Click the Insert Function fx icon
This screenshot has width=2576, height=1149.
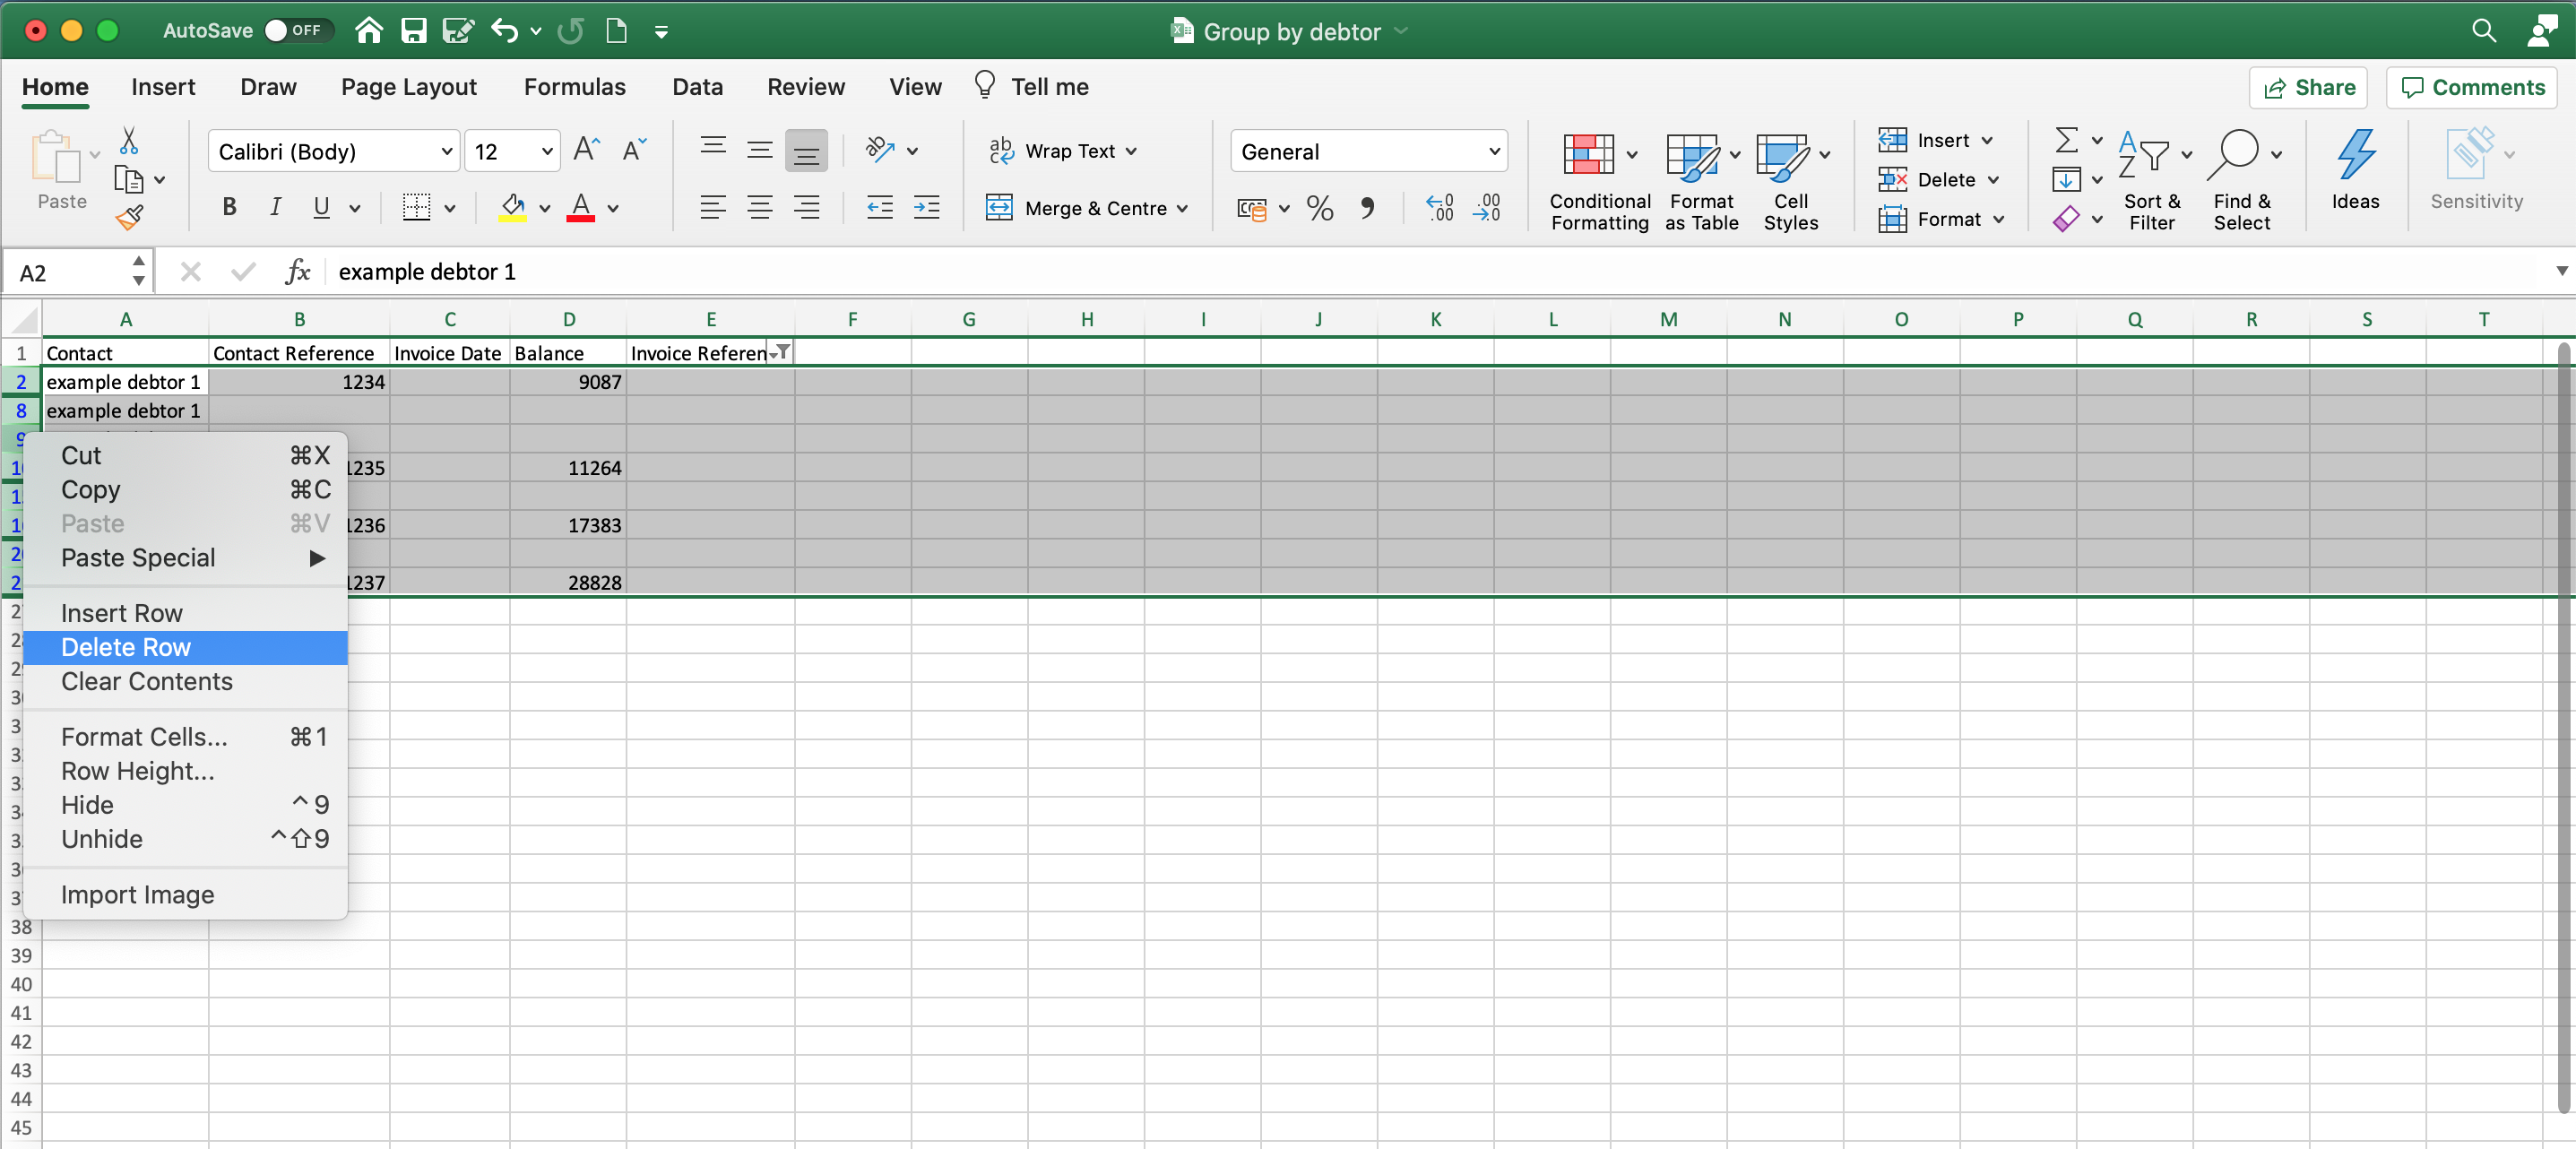297,272
